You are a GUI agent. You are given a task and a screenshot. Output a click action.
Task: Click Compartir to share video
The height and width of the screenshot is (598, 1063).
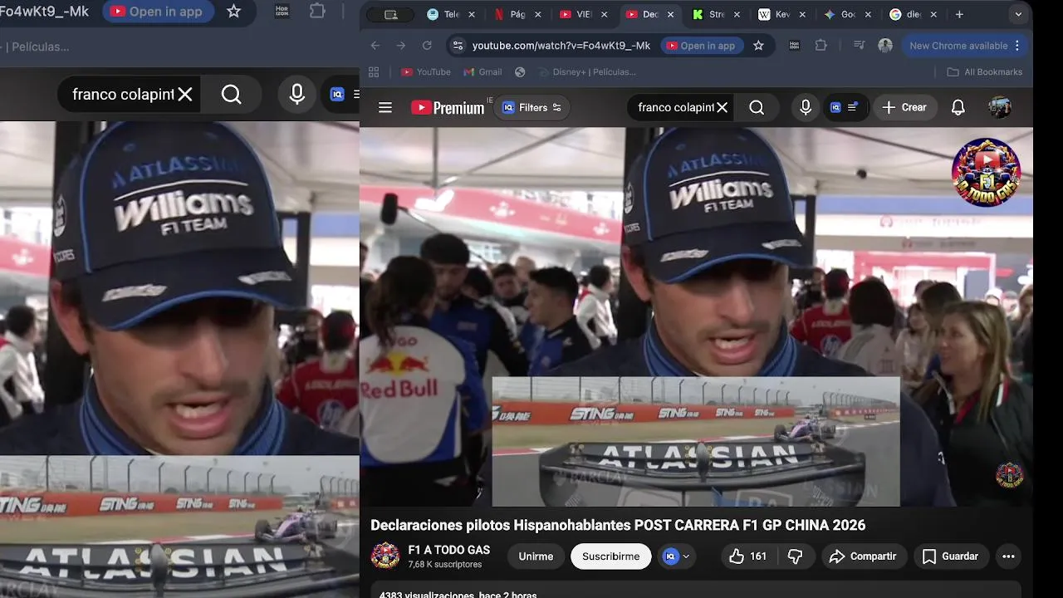point(863,556)
